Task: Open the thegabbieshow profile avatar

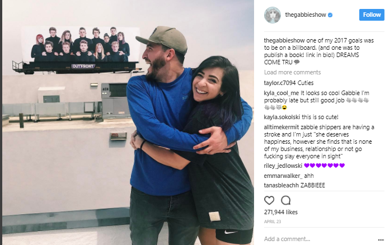Action: pyautogui.click(x=273, y=15)
